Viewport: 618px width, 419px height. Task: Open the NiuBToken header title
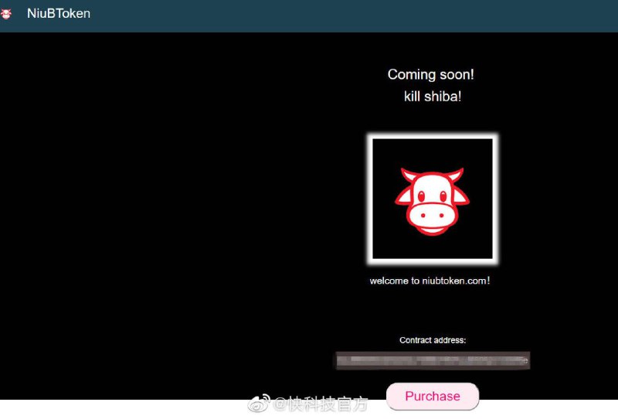point(59,13)
